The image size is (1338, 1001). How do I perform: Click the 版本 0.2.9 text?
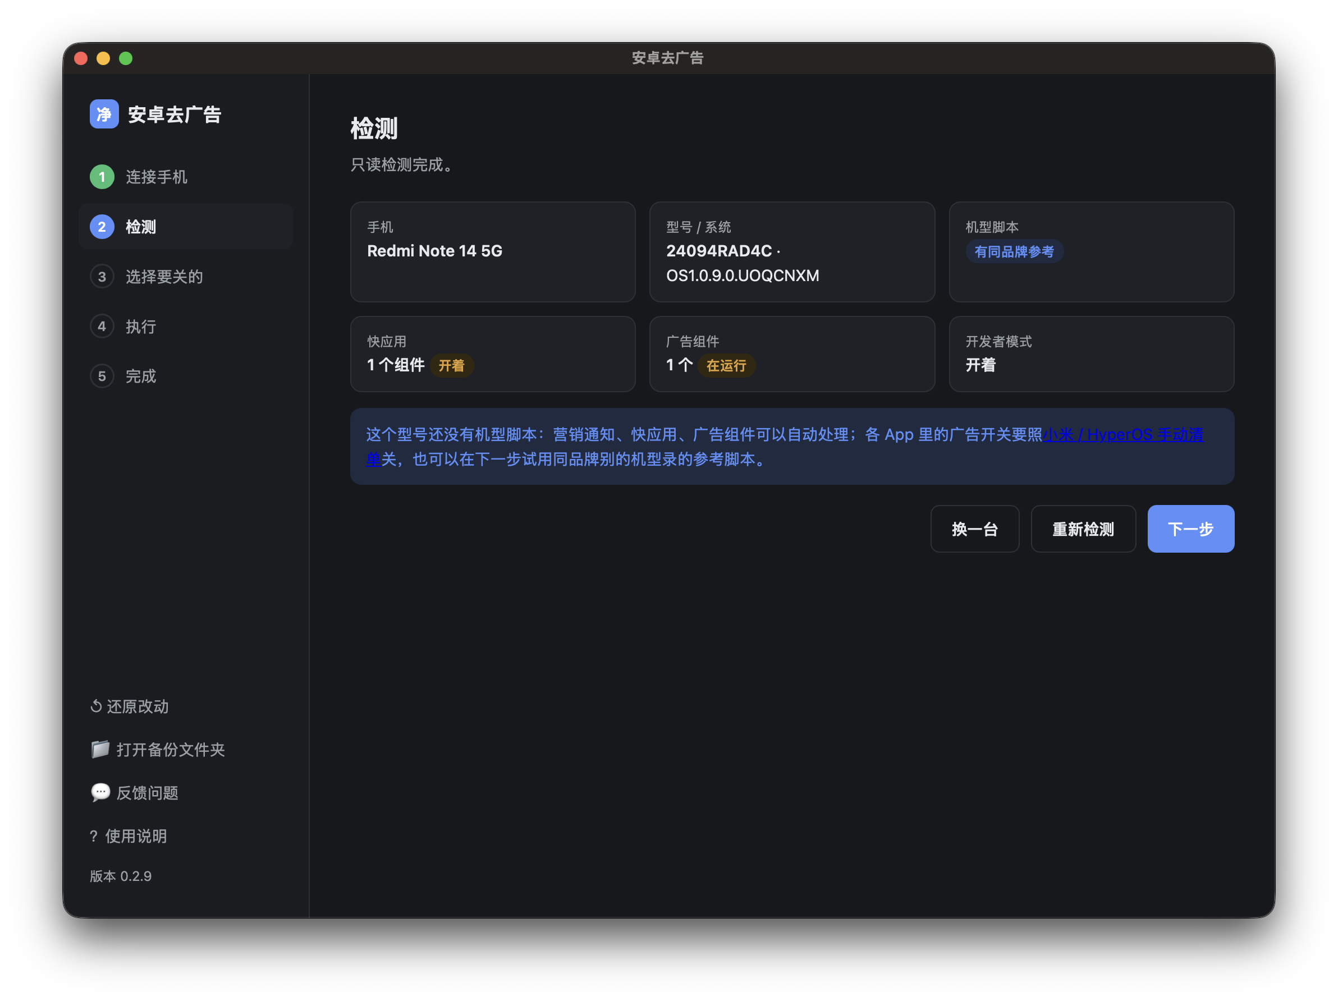click(x=120, y=876)
